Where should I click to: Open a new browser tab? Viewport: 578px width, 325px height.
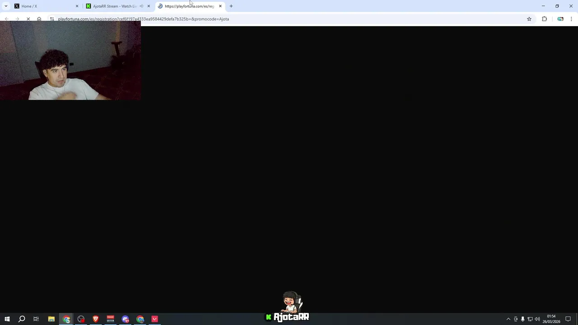231,6
